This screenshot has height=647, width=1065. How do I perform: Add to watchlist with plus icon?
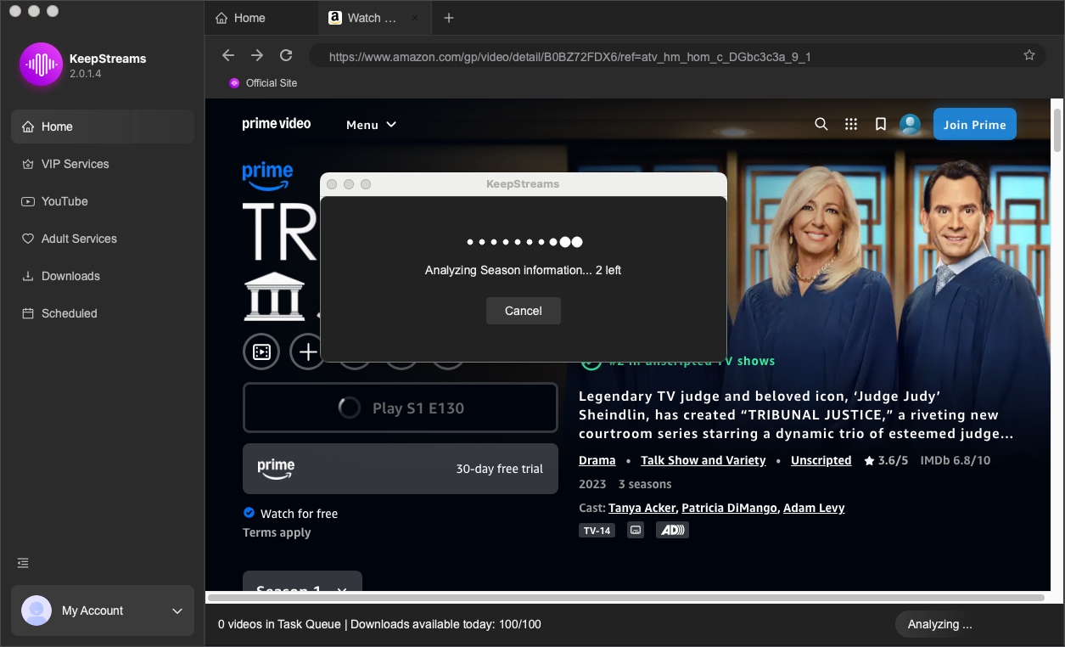coord(307,352)
